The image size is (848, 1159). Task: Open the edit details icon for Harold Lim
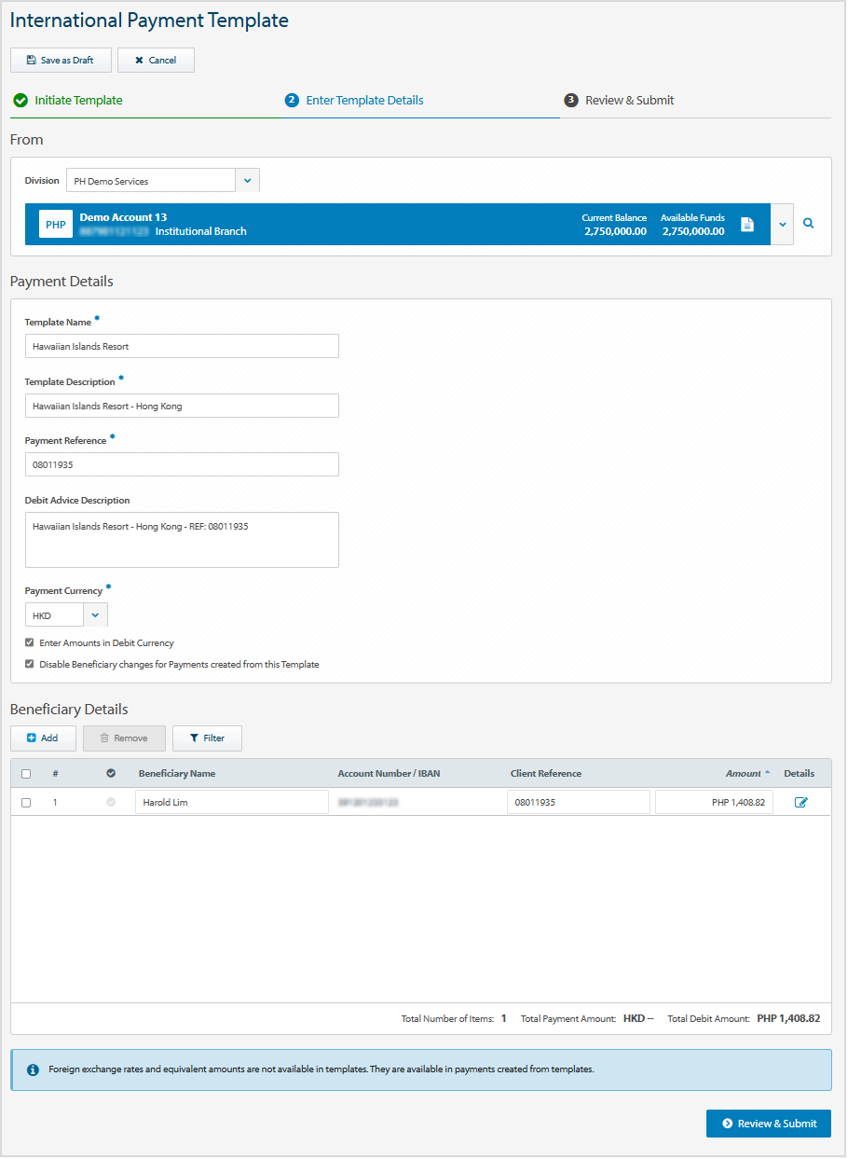(800, 802)
